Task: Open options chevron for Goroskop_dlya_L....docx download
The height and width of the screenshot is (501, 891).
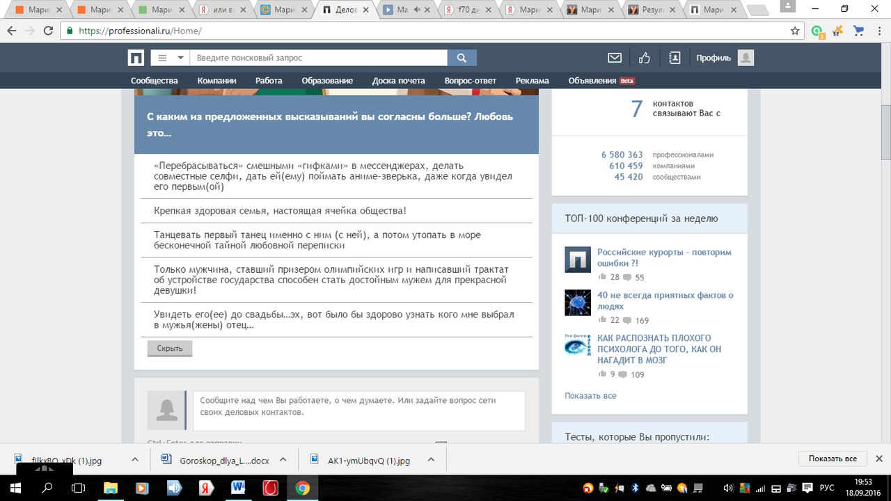Action: (x=283, y=460)
